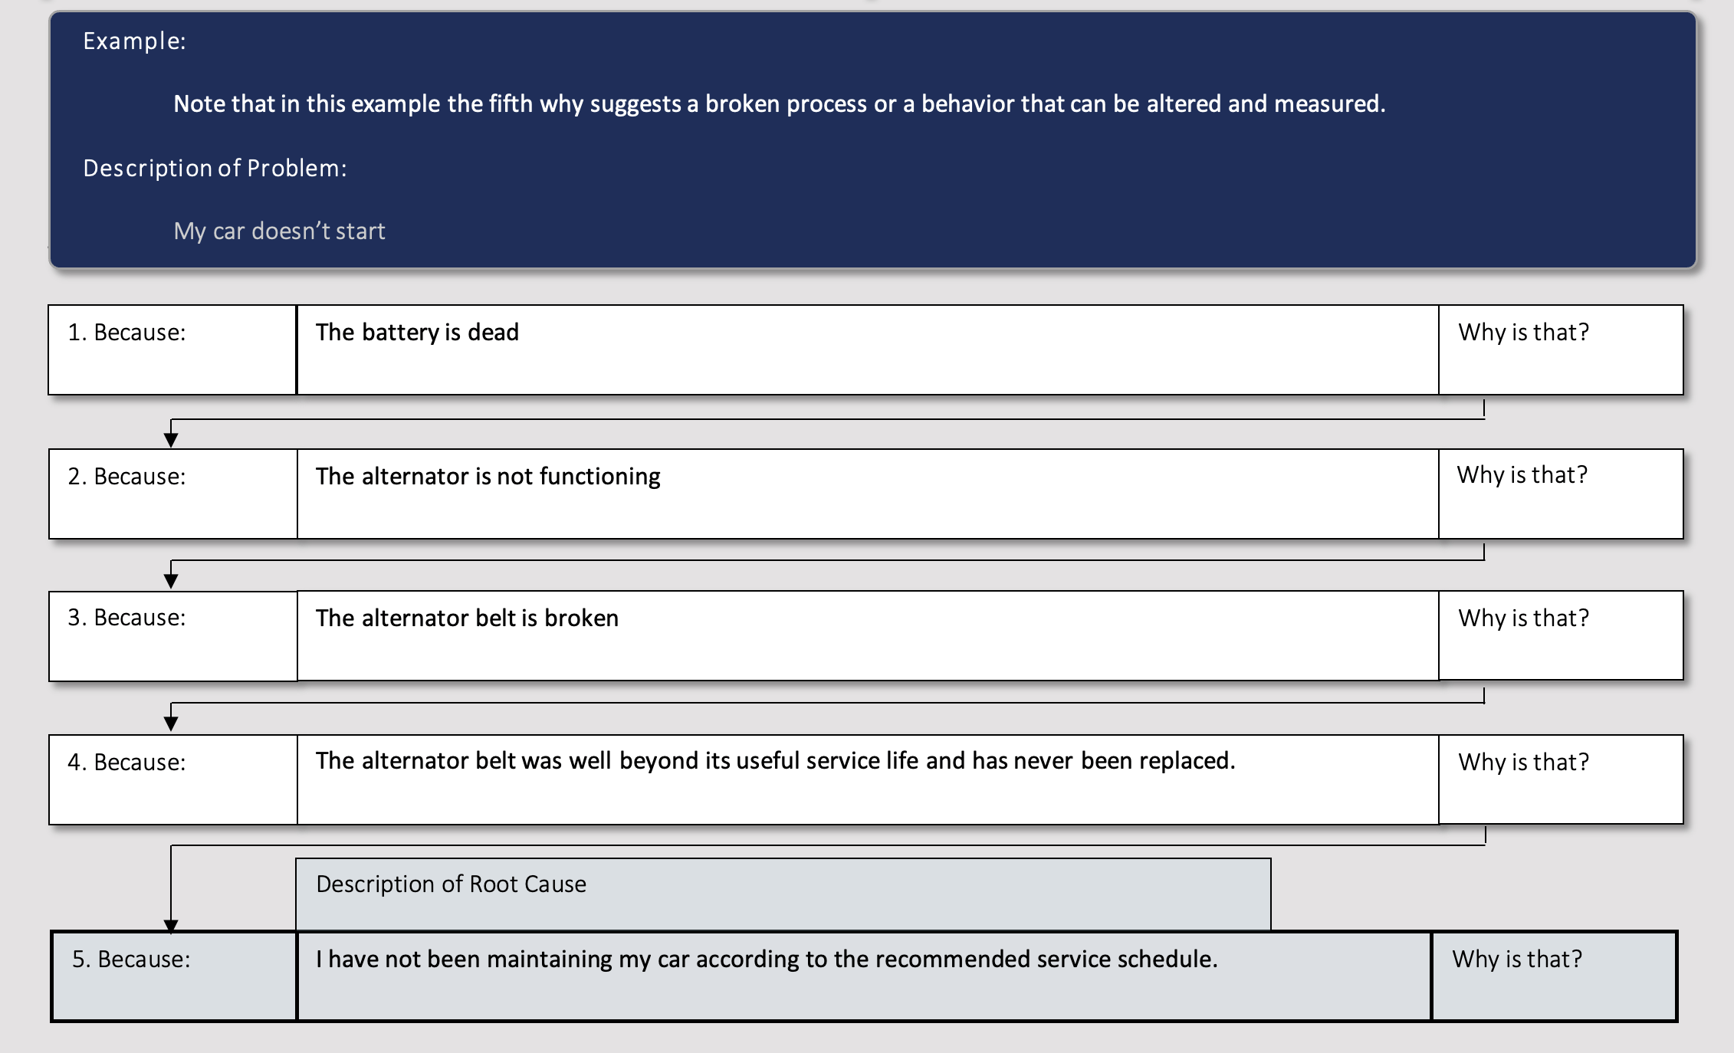Click the "My car doesn't start" text
The image size is (1734, 1053).
279,231
